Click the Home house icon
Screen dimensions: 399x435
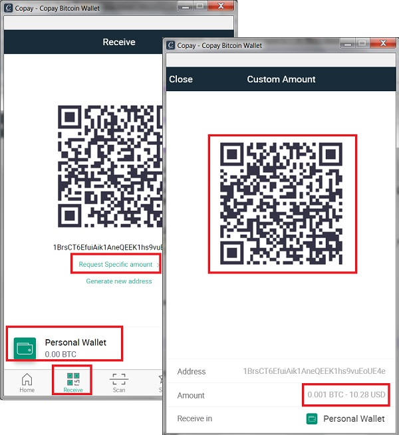coord(27,379)
